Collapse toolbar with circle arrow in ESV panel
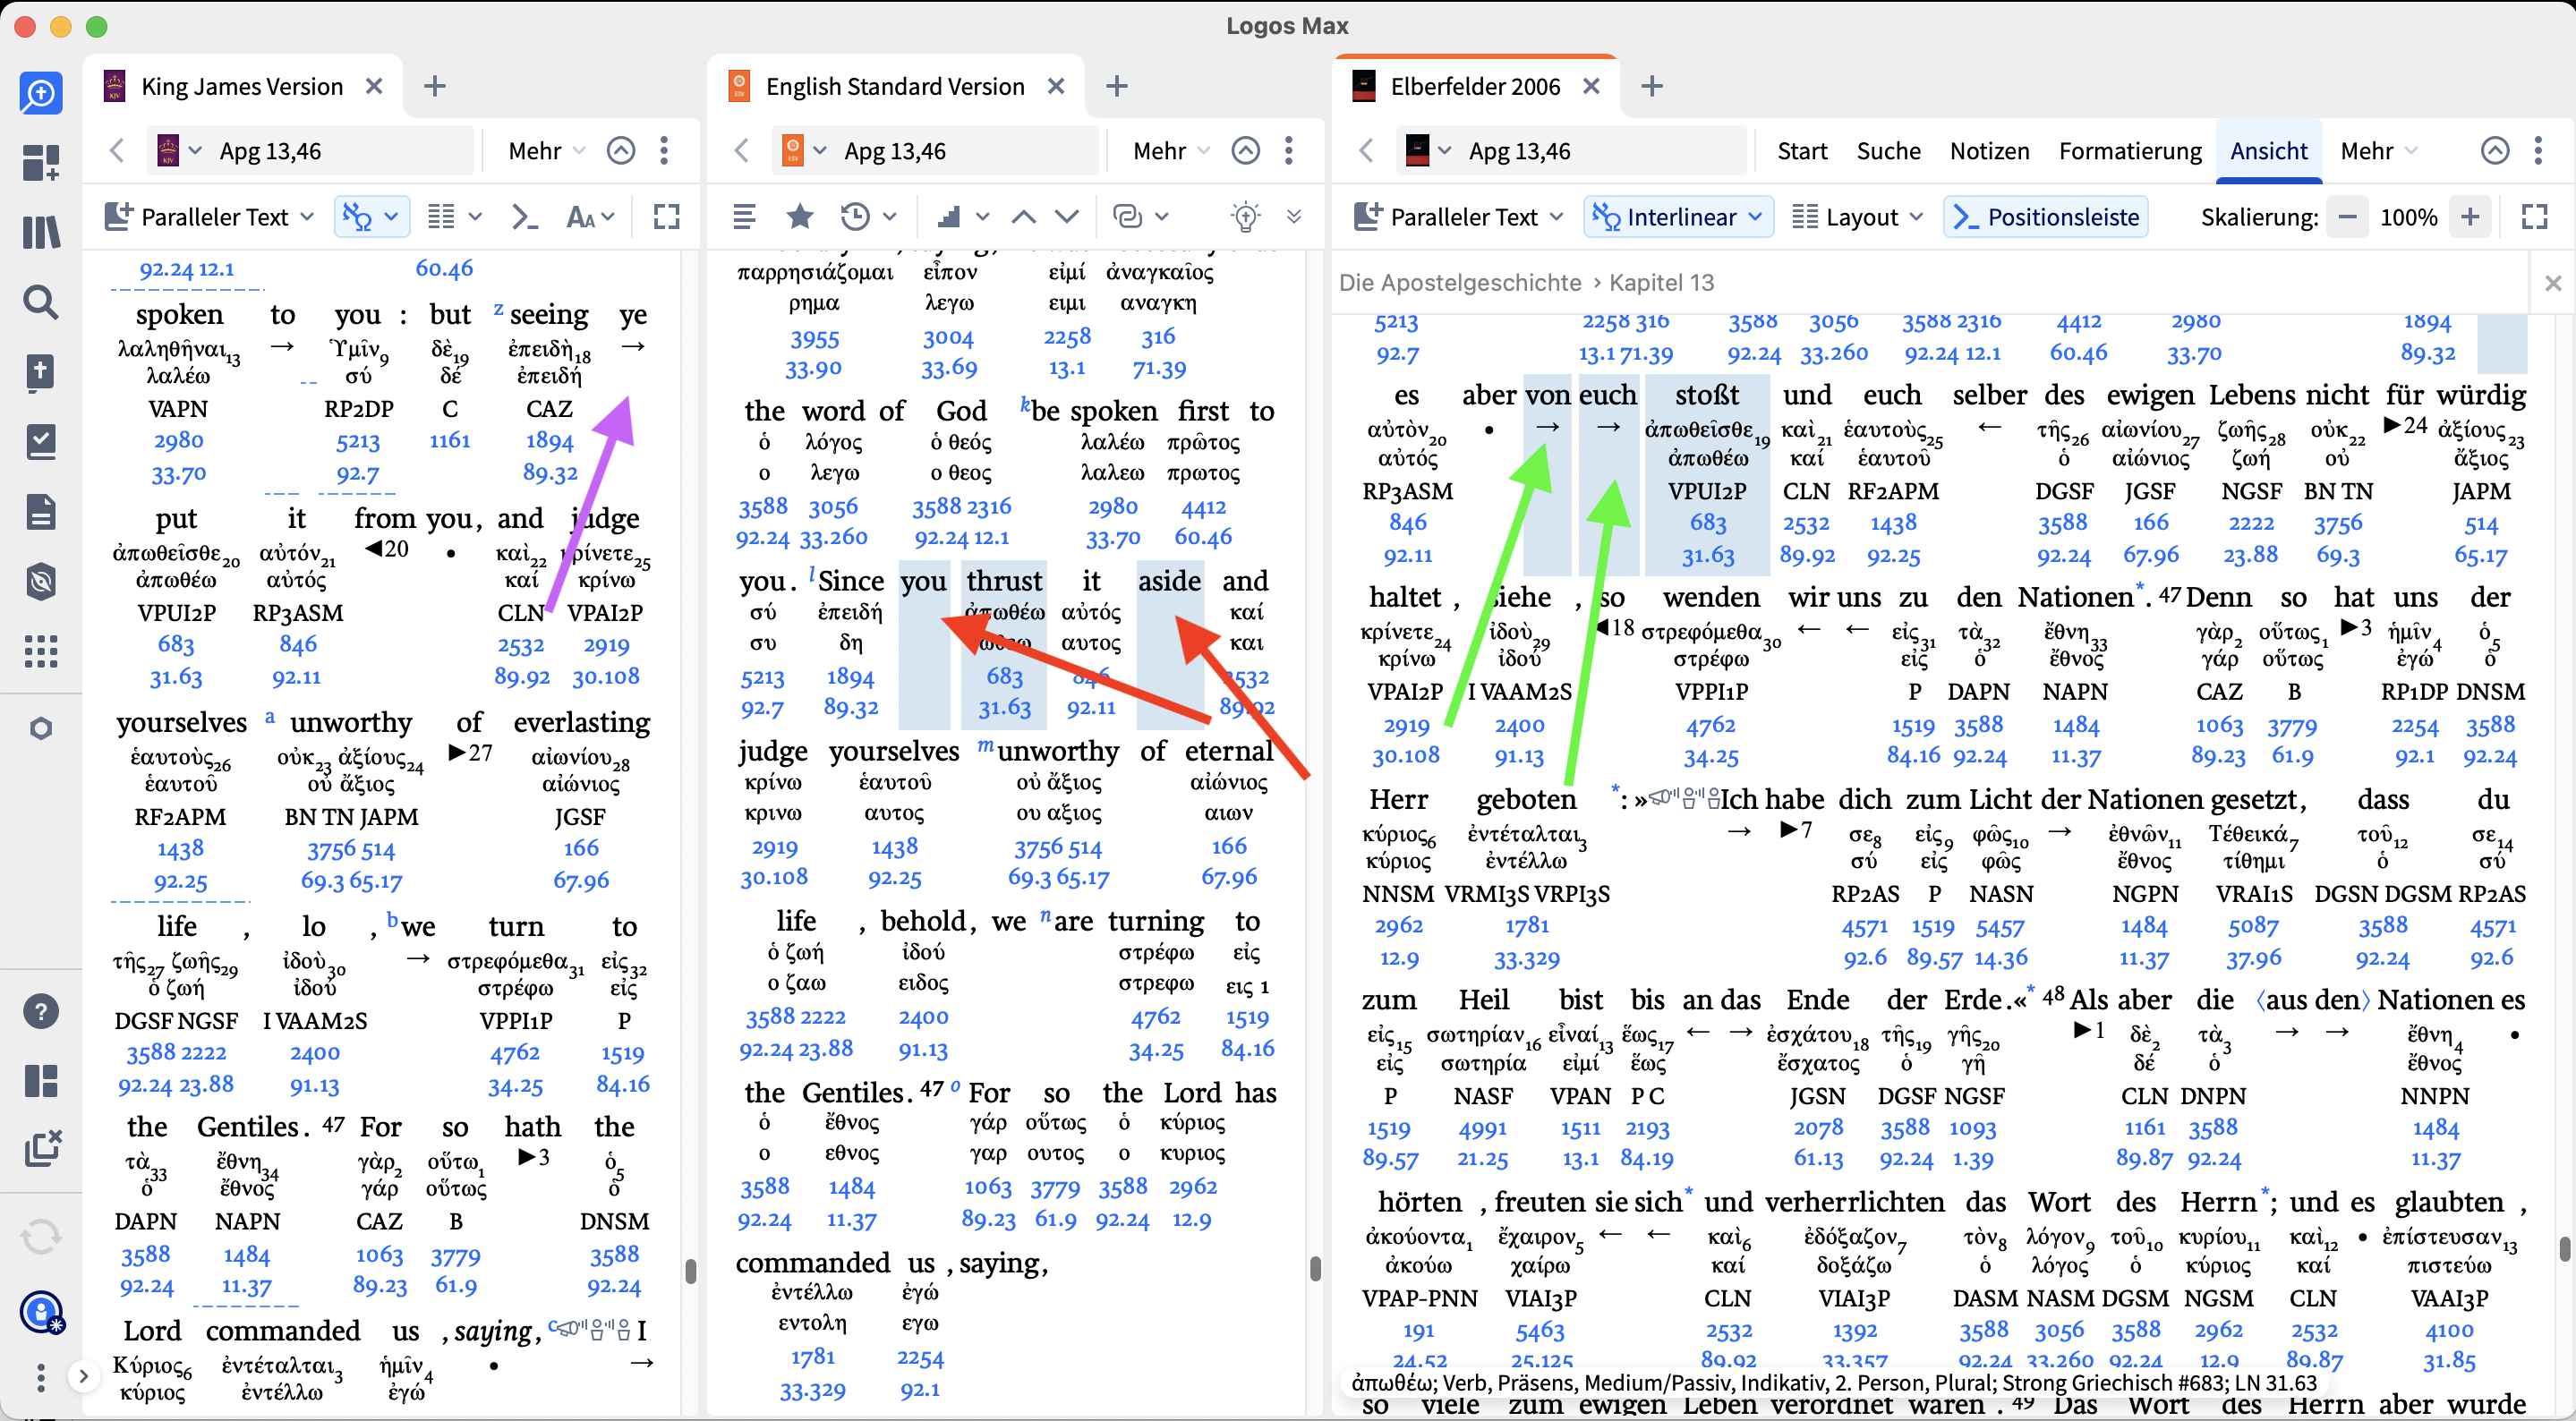Screen dimensions: 2576x1421 pos(1245,151)
